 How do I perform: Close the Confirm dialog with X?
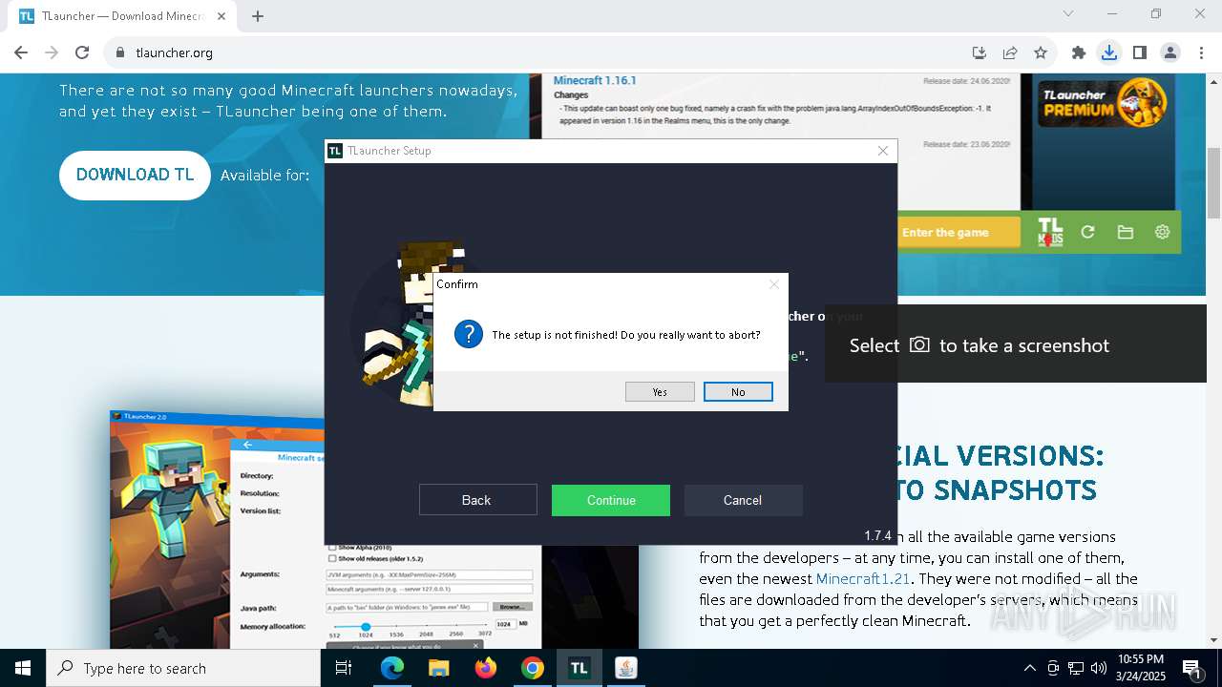point(774,284)
